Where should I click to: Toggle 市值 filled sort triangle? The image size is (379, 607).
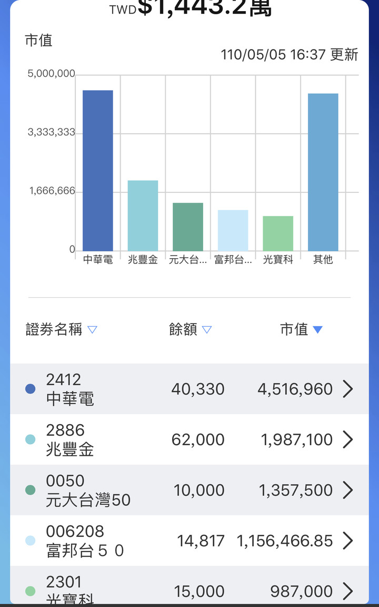(x=317, y=330)
